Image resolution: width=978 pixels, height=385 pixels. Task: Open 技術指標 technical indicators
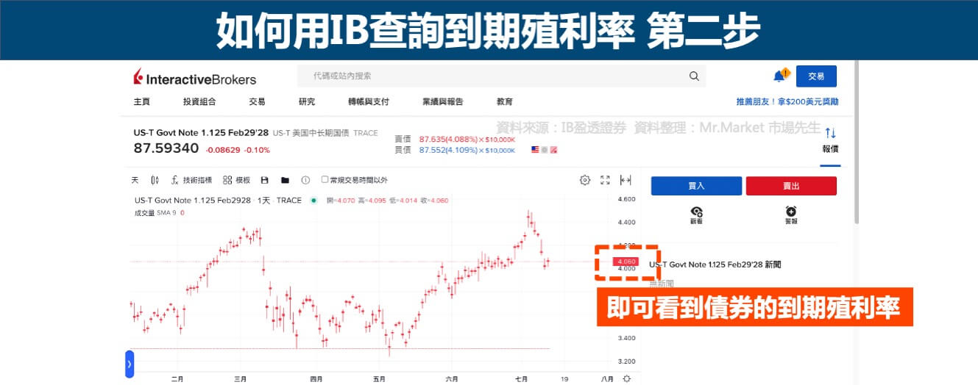point(191,180)
